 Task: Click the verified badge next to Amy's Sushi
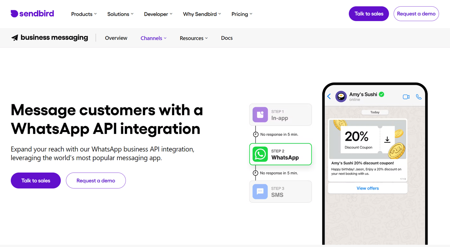381,94
